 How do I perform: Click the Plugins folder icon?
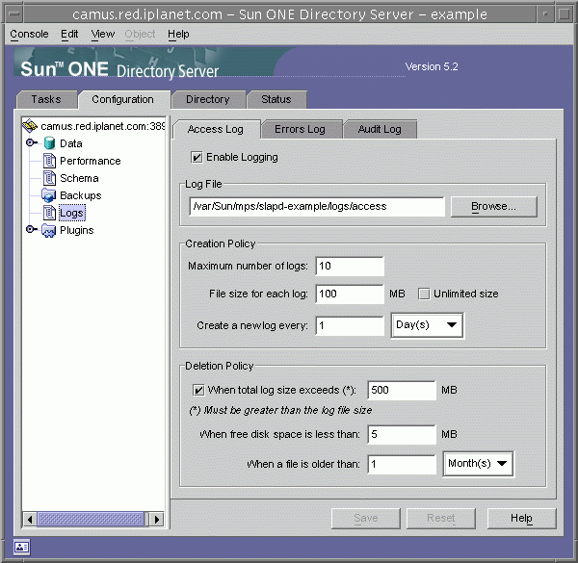[x=49, y=230]
